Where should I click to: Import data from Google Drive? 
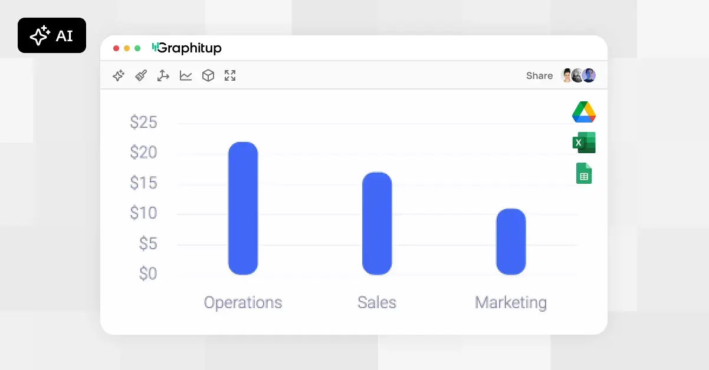point(584,112)
